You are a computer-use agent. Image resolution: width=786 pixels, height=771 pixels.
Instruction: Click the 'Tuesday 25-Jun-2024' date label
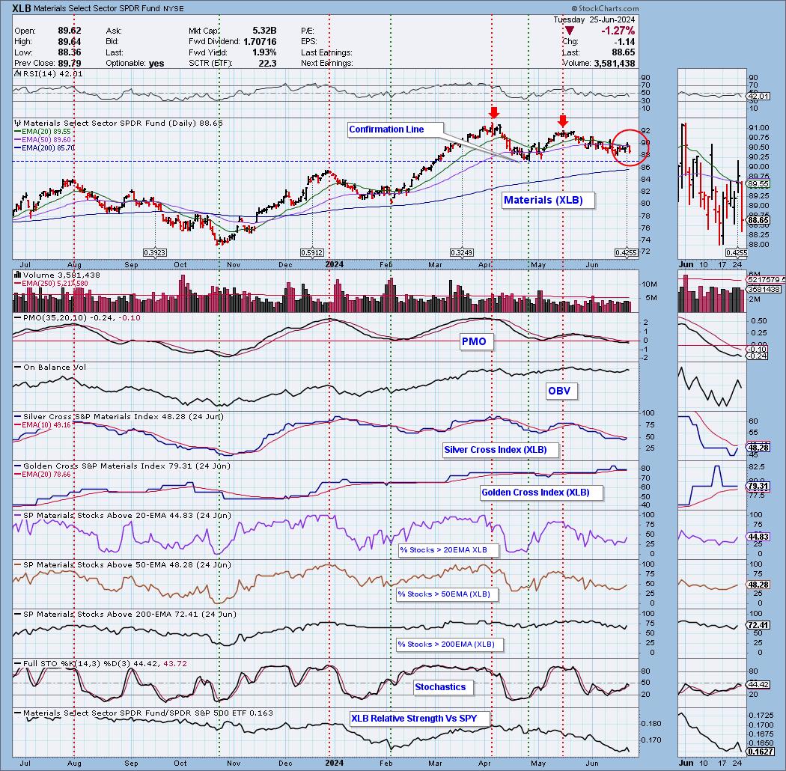point(594,19)
